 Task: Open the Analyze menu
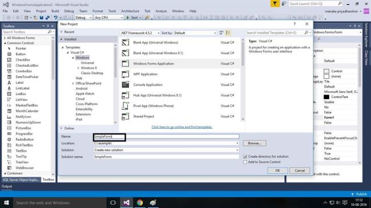click(161, 11)
